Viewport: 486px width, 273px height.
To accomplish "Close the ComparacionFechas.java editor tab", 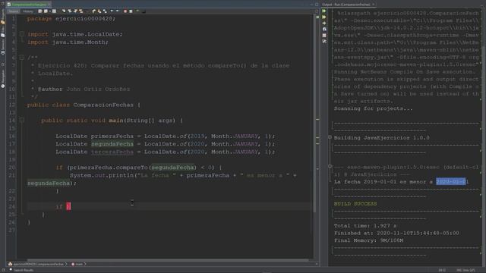I will click(49, 5).
